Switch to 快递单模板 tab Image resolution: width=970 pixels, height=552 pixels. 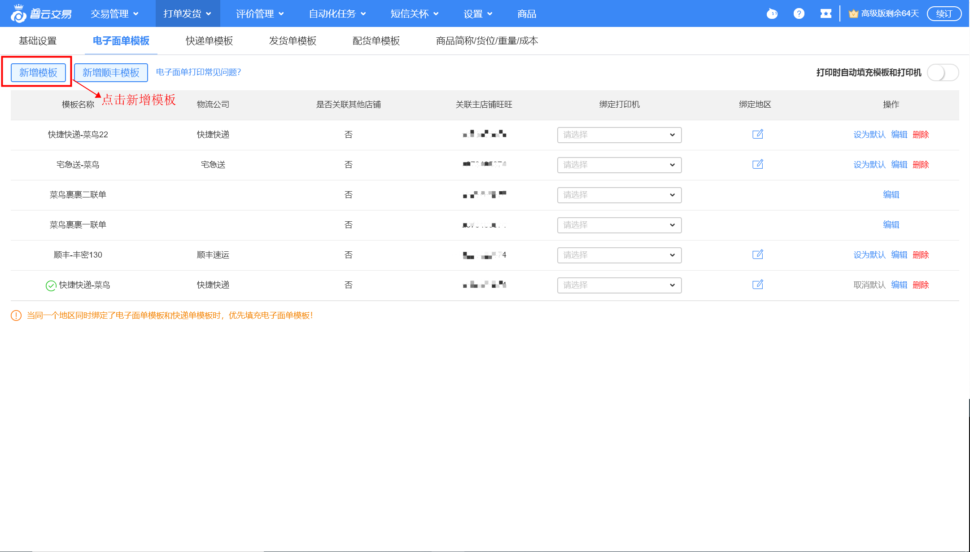(x=210, y=41)
